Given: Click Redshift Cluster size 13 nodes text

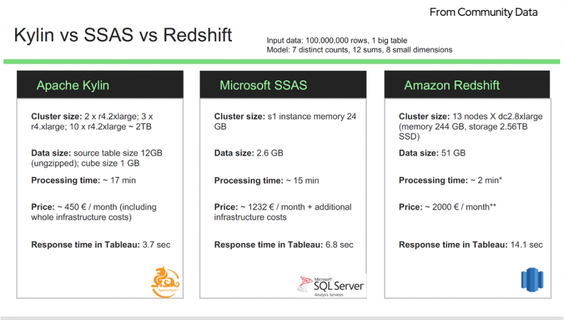Looking at the screenshot, I should pos(470,127).
